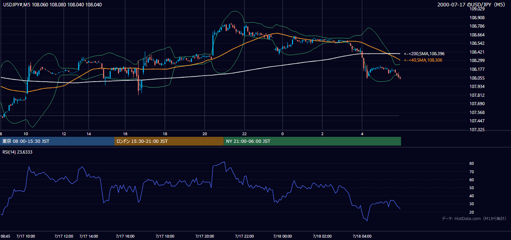Click RSI scale value 70
The width and height of the screenshot is (511, 240).
coord(471,172)
